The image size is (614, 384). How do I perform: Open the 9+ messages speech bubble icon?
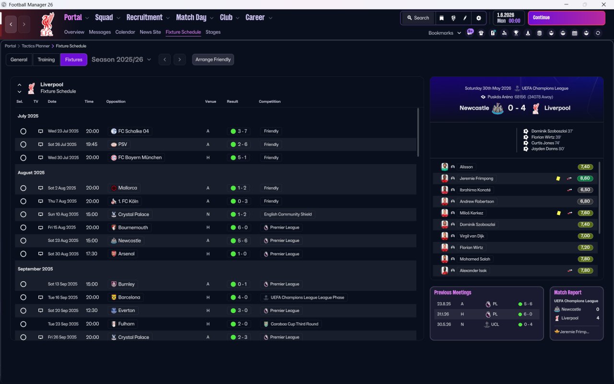[x=470, y=32]
